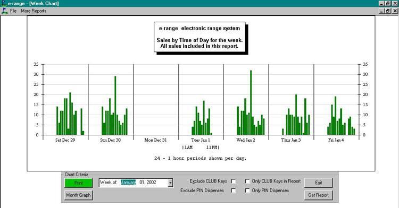The width and height of the screenshot is (399, 208).
Task: Click the green Print button
Action: [x=79, y=183]
